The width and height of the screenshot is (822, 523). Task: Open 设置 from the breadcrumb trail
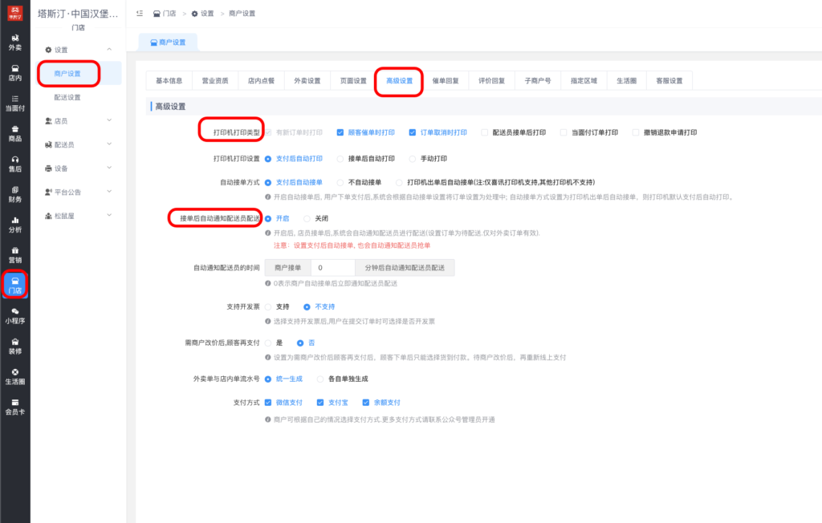point(207,13)
